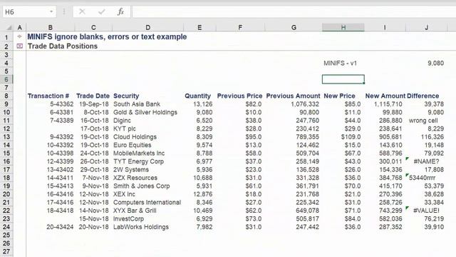This screenshot has width=456, height=257.
Task: Click the '53440rrrr' text cell
Action: pyautogui.click(x=423, y=178)
